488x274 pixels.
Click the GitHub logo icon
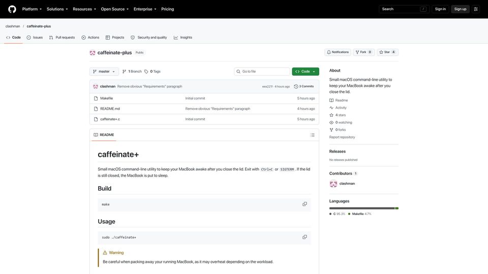pyautogui.click(x=12, y=9)
